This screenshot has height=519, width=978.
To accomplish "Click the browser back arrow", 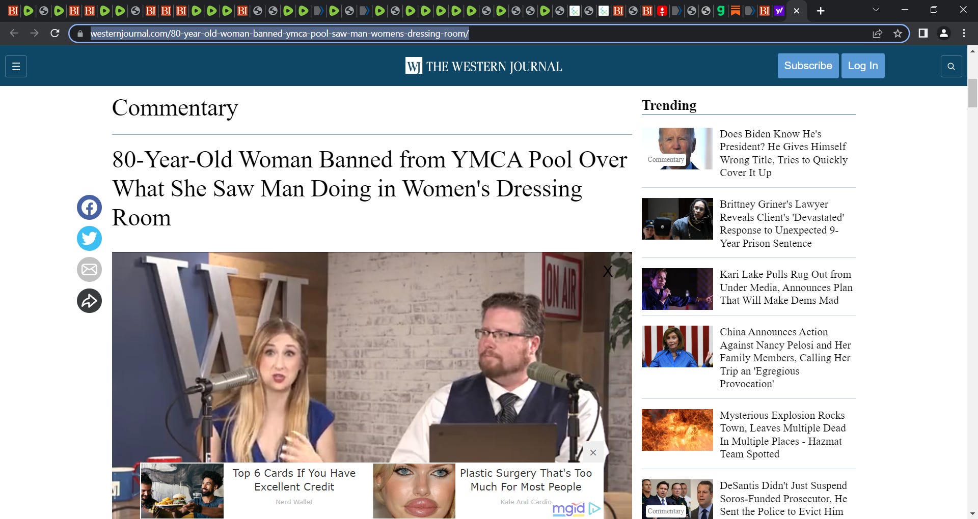I will coord(14,33).
